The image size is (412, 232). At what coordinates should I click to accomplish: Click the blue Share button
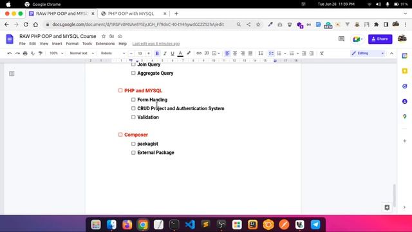click(380, 39)
